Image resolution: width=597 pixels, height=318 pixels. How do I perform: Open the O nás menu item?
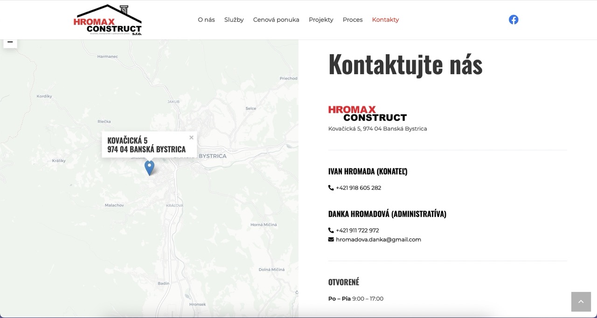click(206, 20)
